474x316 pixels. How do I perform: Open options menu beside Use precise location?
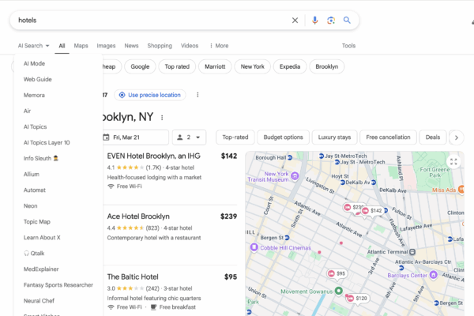197,95
